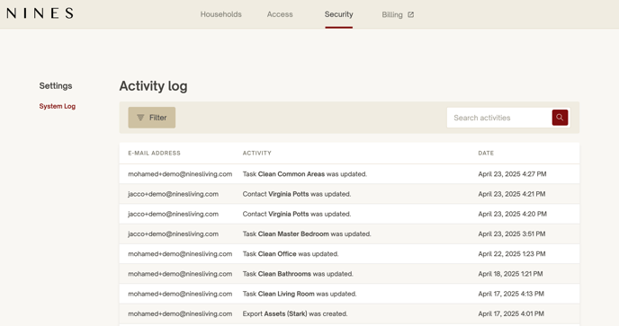Screen dimensions: 619x326
Task: Switch to the Access tab
Action: (x=280, y=14)
